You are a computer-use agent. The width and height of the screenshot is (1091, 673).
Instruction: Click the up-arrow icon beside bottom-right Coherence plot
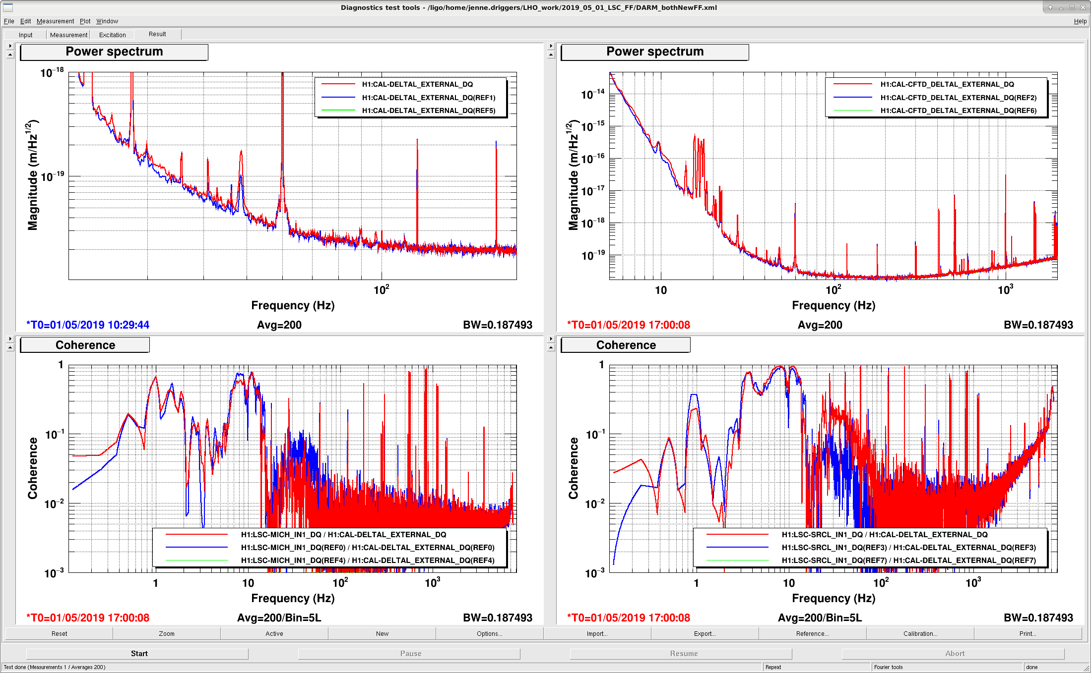(x=551, y=347)
